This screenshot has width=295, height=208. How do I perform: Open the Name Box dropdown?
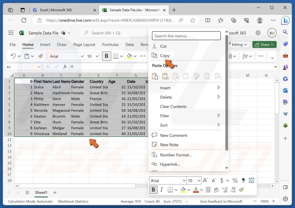[x=39, y=67]
